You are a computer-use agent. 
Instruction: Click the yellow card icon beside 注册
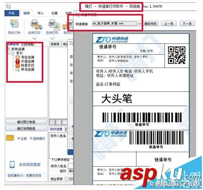pos(10,138)
